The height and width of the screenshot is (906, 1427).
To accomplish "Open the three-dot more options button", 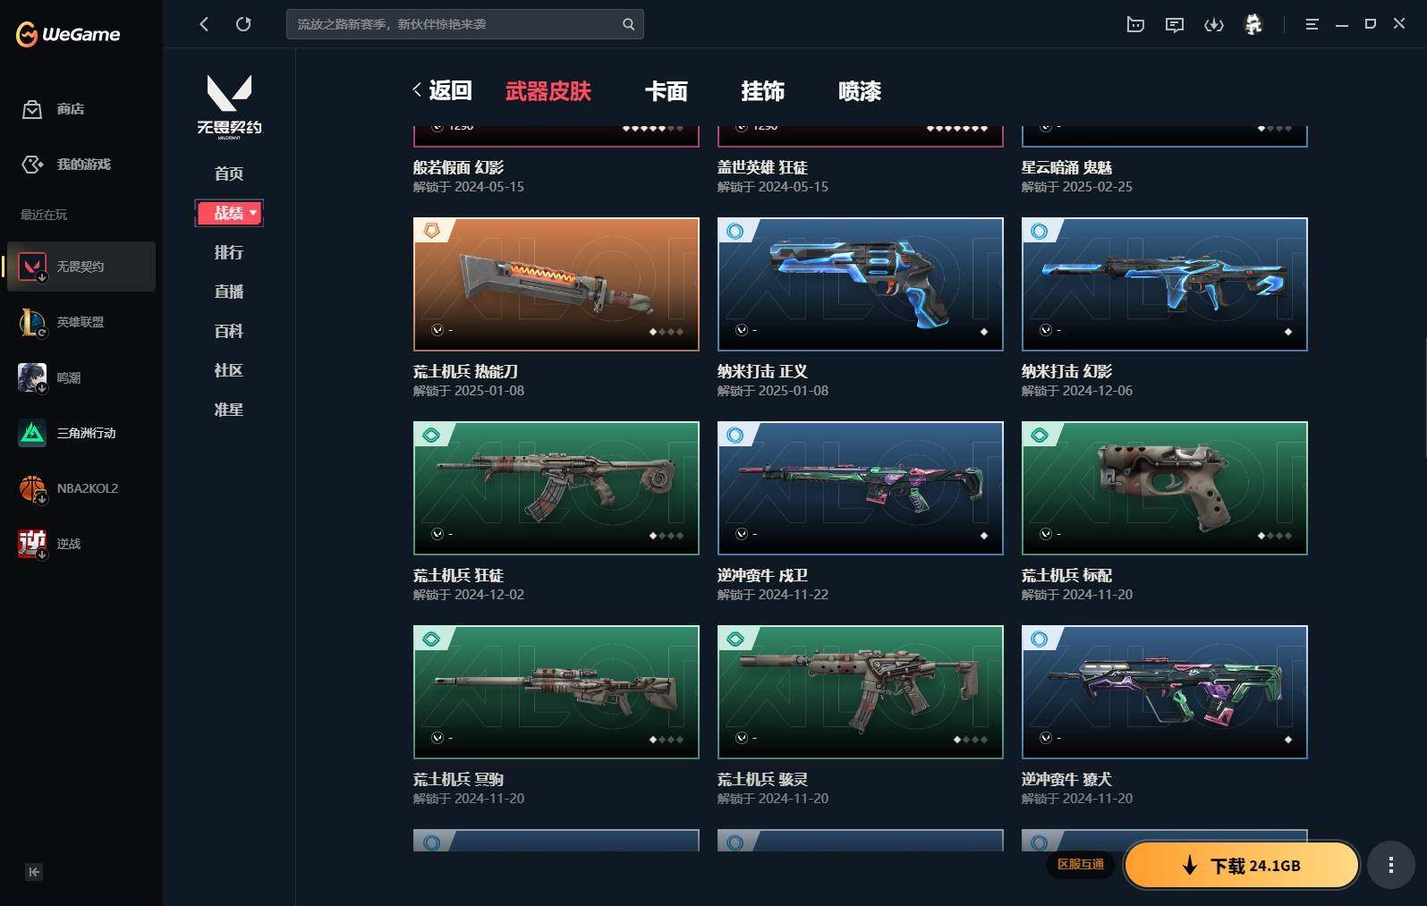I will pyautogui.click(x=1390, y=865).
